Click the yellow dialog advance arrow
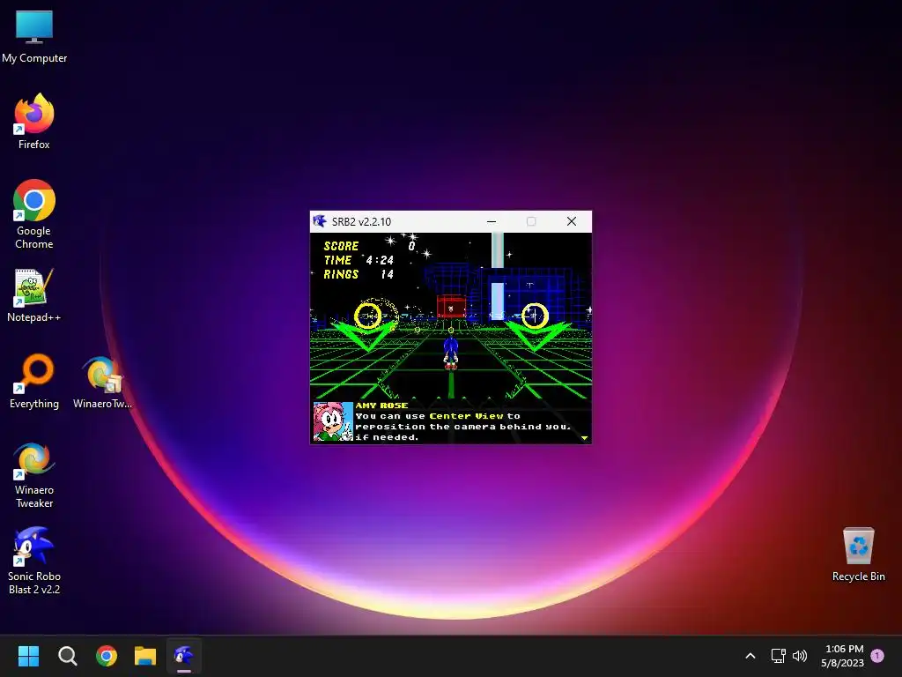 585,438
